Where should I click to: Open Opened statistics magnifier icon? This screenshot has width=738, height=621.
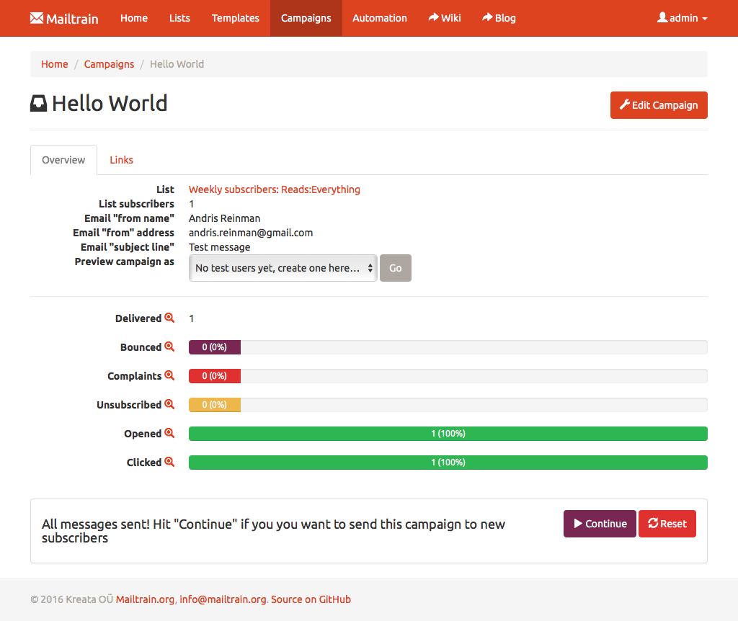point(170,433)
